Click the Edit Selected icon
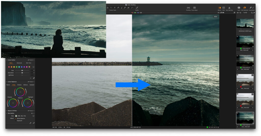The width and height of the screenshot is (261, 136). pos(245,8)
